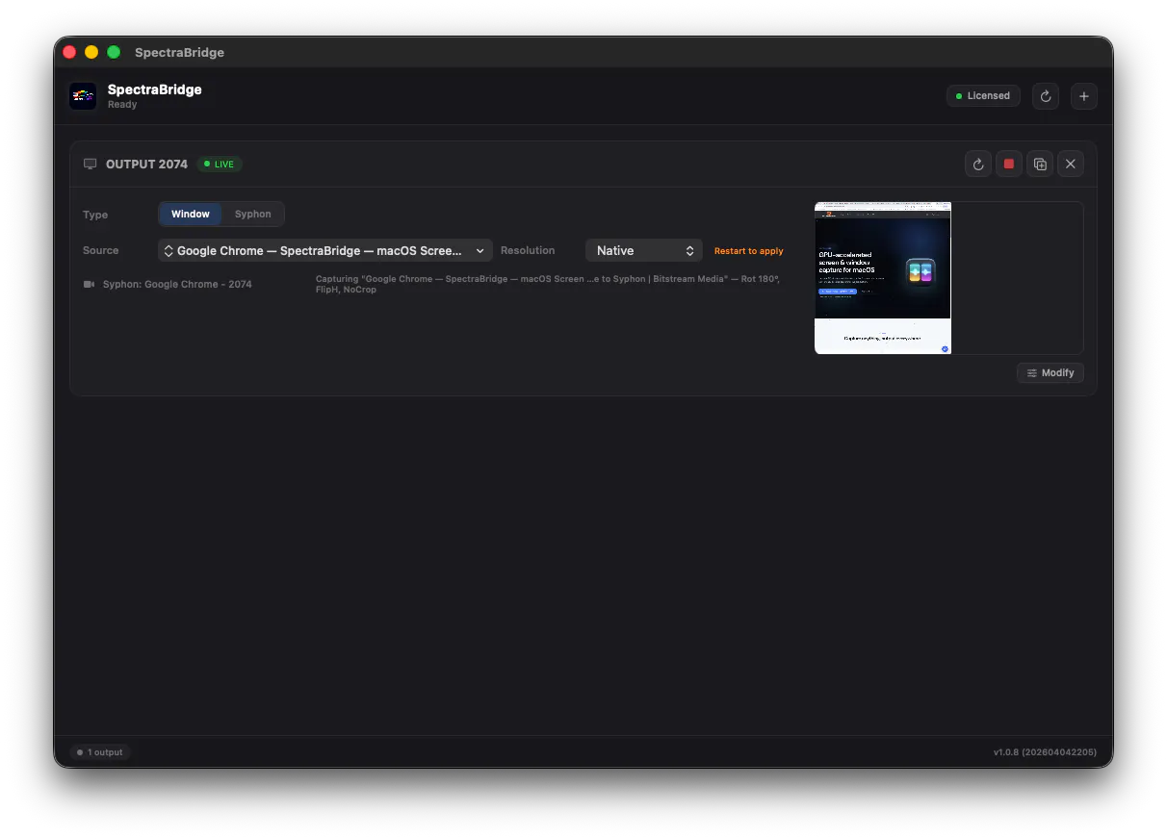The image size is (1167, 839).
Task: Click the green fullscreen window button
Action: pos(114,52)
